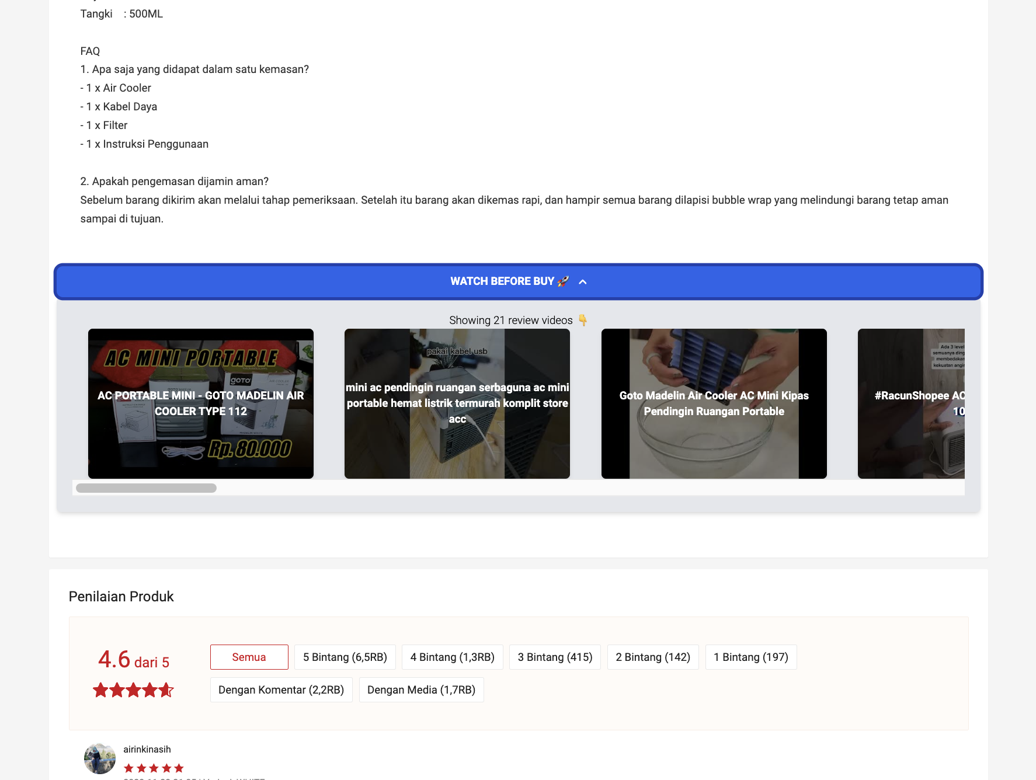1036x780 pixels.
Task: Click the rocket emoji on the banner
Action: (563, 281)
